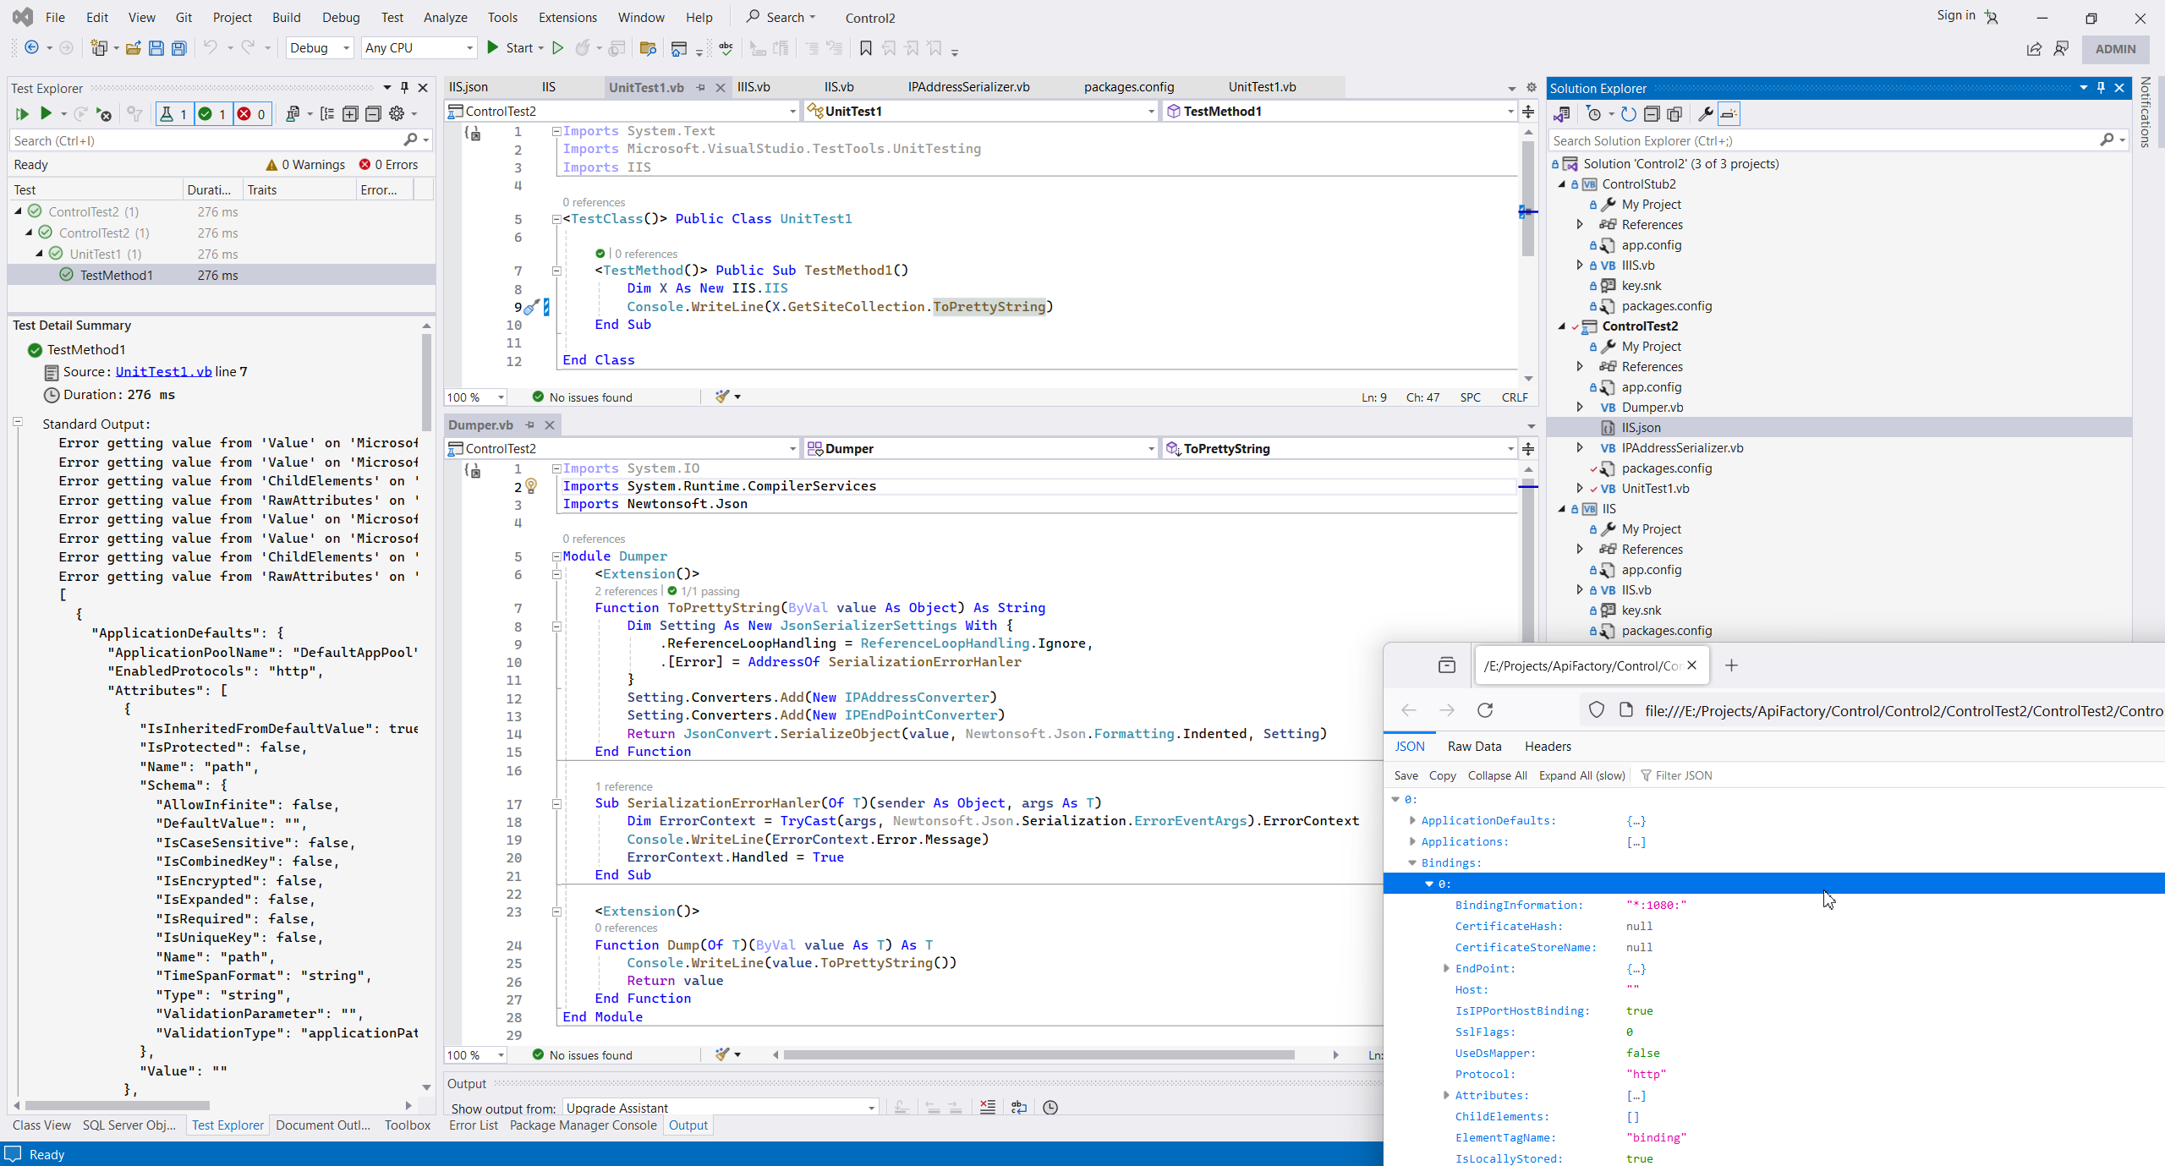Click Collapse All in JSON viewer
Viewport: 2165px width, 1166px height.
pos(1497,775)
